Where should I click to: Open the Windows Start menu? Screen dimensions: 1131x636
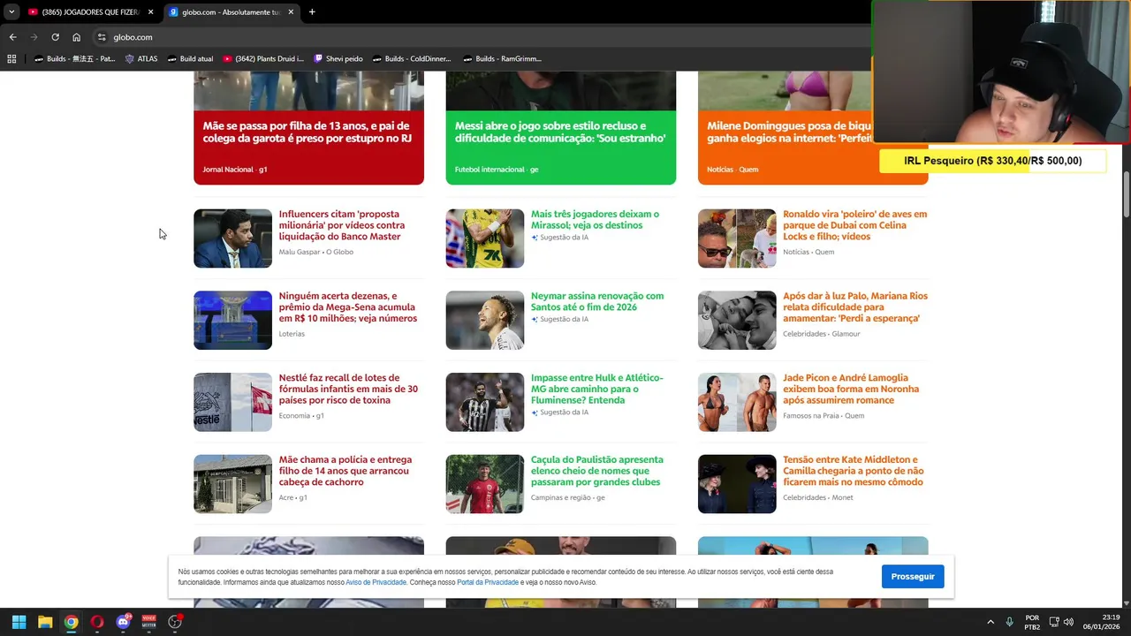click(19, 622)
